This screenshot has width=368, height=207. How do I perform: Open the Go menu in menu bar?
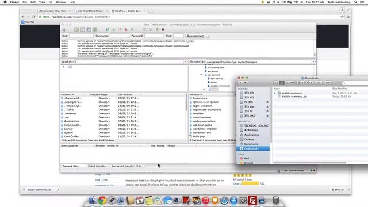click(x=50, y=2)
